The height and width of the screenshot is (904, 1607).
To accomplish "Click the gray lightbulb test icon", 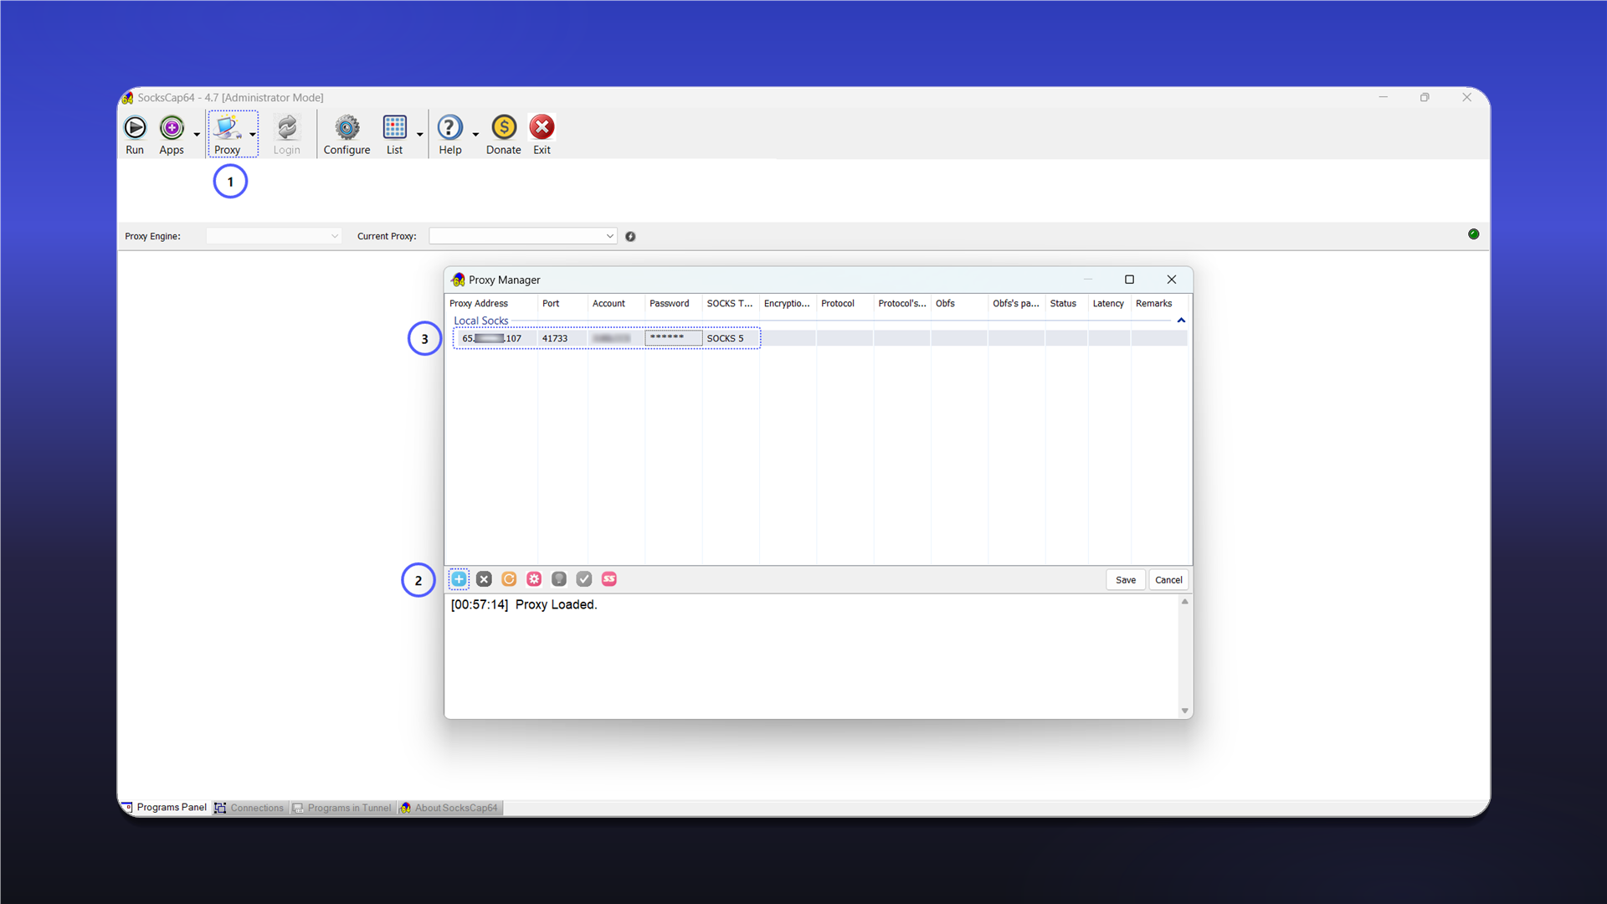I will click(559, 579).
